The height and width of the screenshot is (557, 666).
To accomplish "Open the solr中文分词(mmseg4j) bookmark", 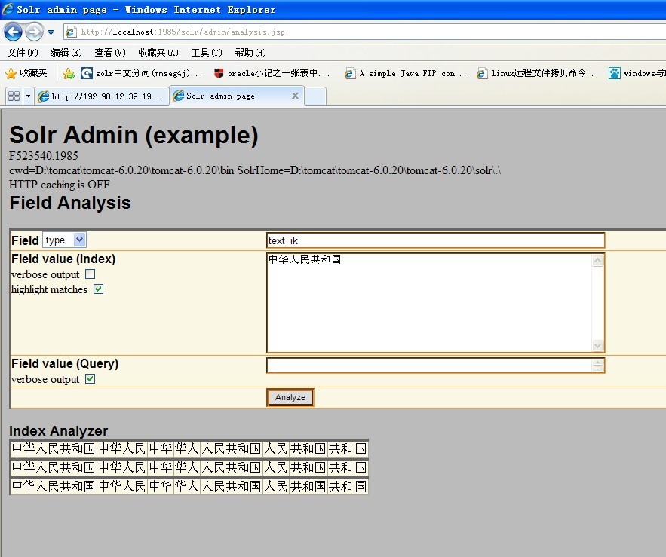I will coord(142,73).
